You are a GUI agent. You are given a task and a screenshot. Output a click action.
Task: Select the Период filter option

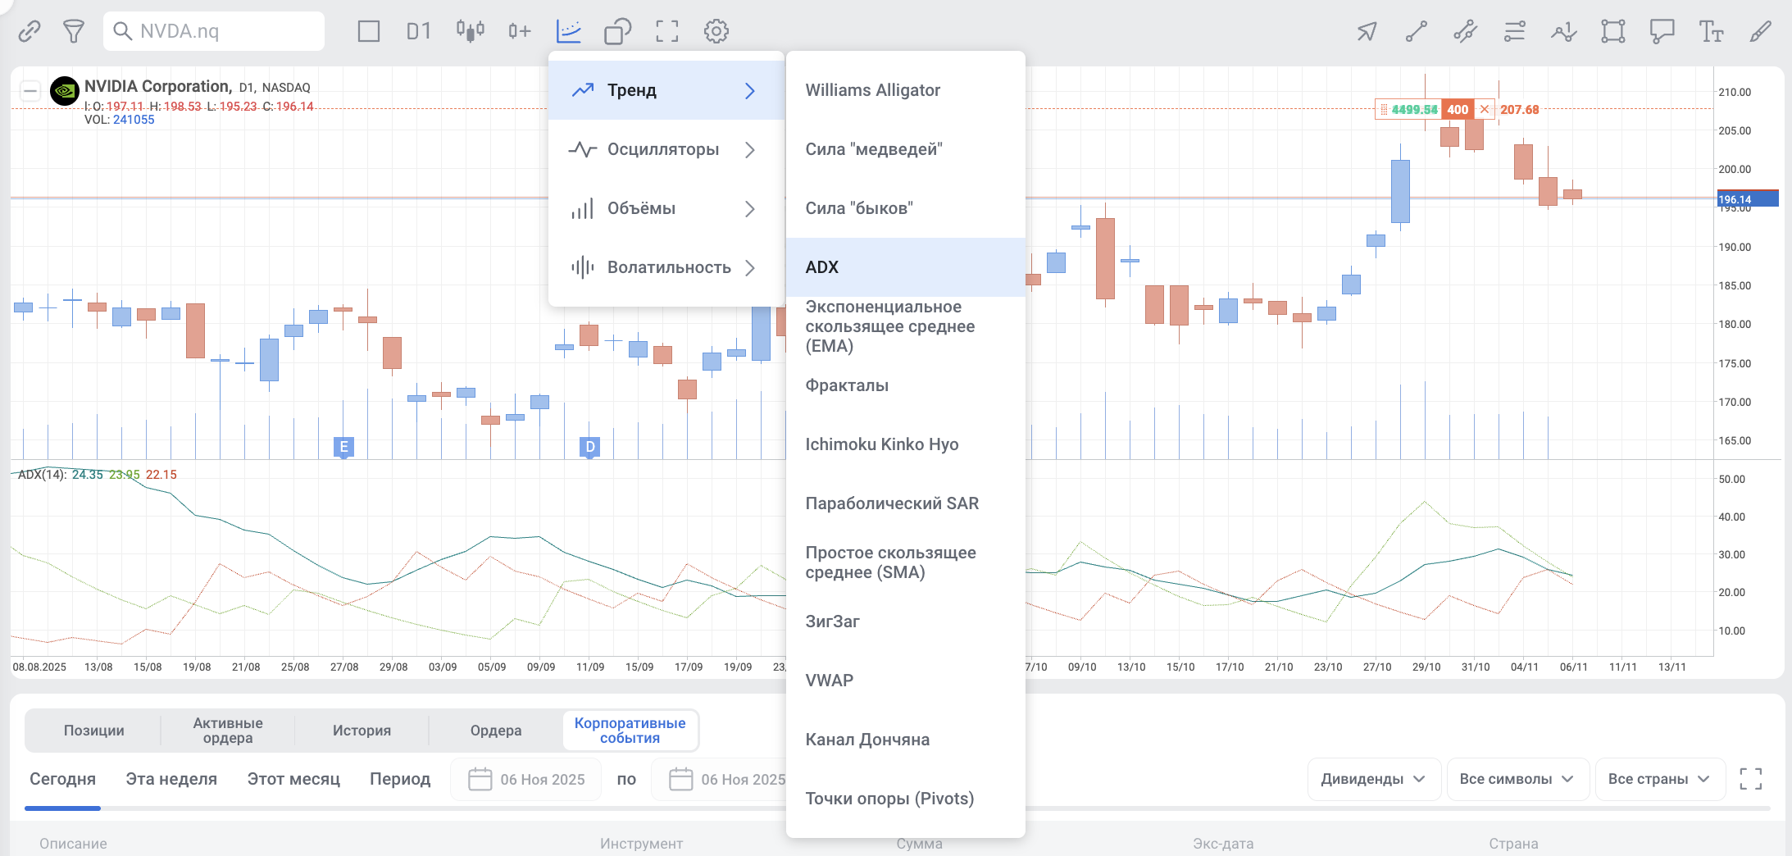[x=400, y=779]
